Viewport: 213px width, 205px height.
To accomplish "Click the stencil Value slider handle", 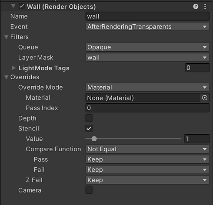I will pyautogui.click(x=94, y=139).
